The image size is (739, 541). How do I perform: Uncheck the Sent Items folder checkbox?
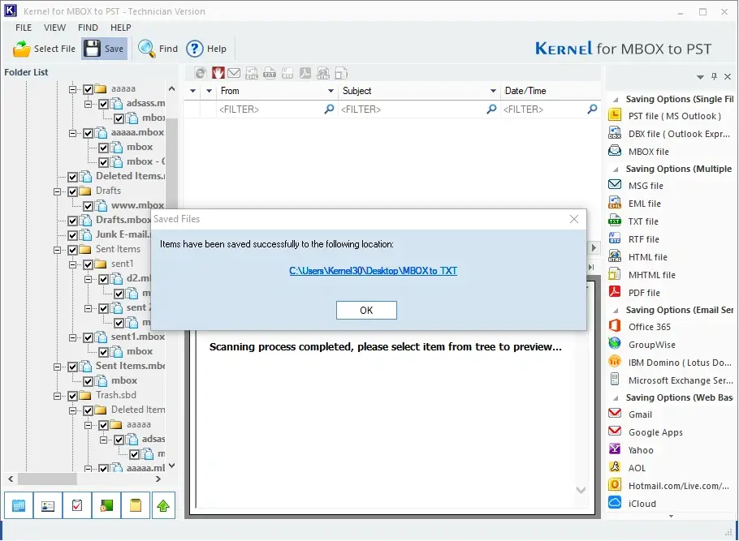click(x=72, y=250)
